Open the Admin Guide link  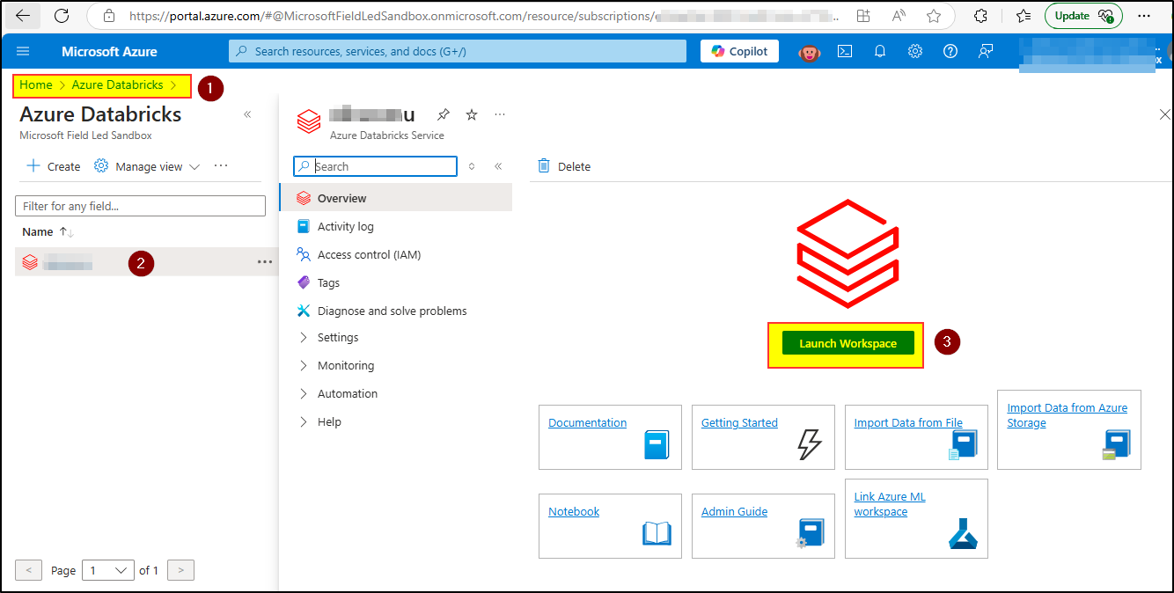coord(734,511)
